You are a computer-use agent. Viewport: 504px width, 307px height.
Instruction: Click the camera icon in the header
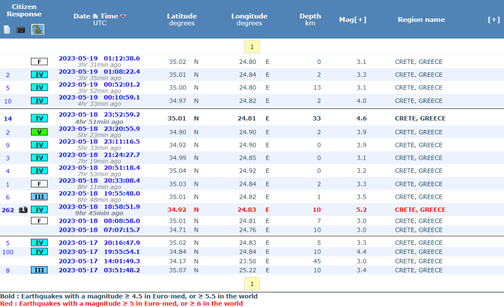[21, 30]
